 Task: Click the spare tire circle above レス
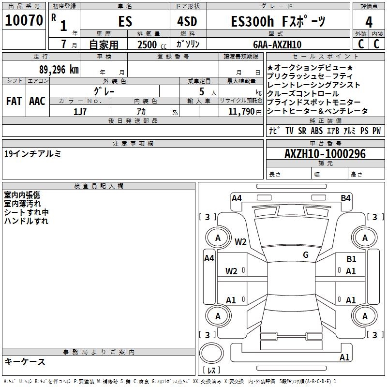click(x=211, y=353)
